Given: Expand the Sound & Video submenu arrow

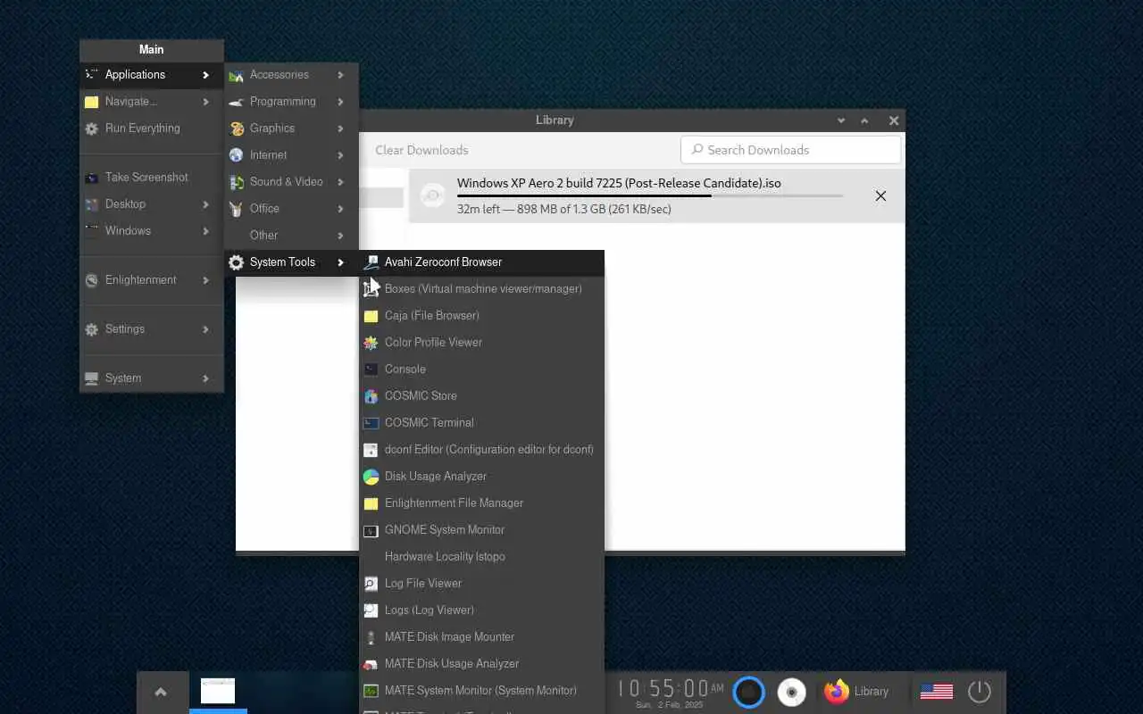Looking at the screenshot, I should pos(340,182).
